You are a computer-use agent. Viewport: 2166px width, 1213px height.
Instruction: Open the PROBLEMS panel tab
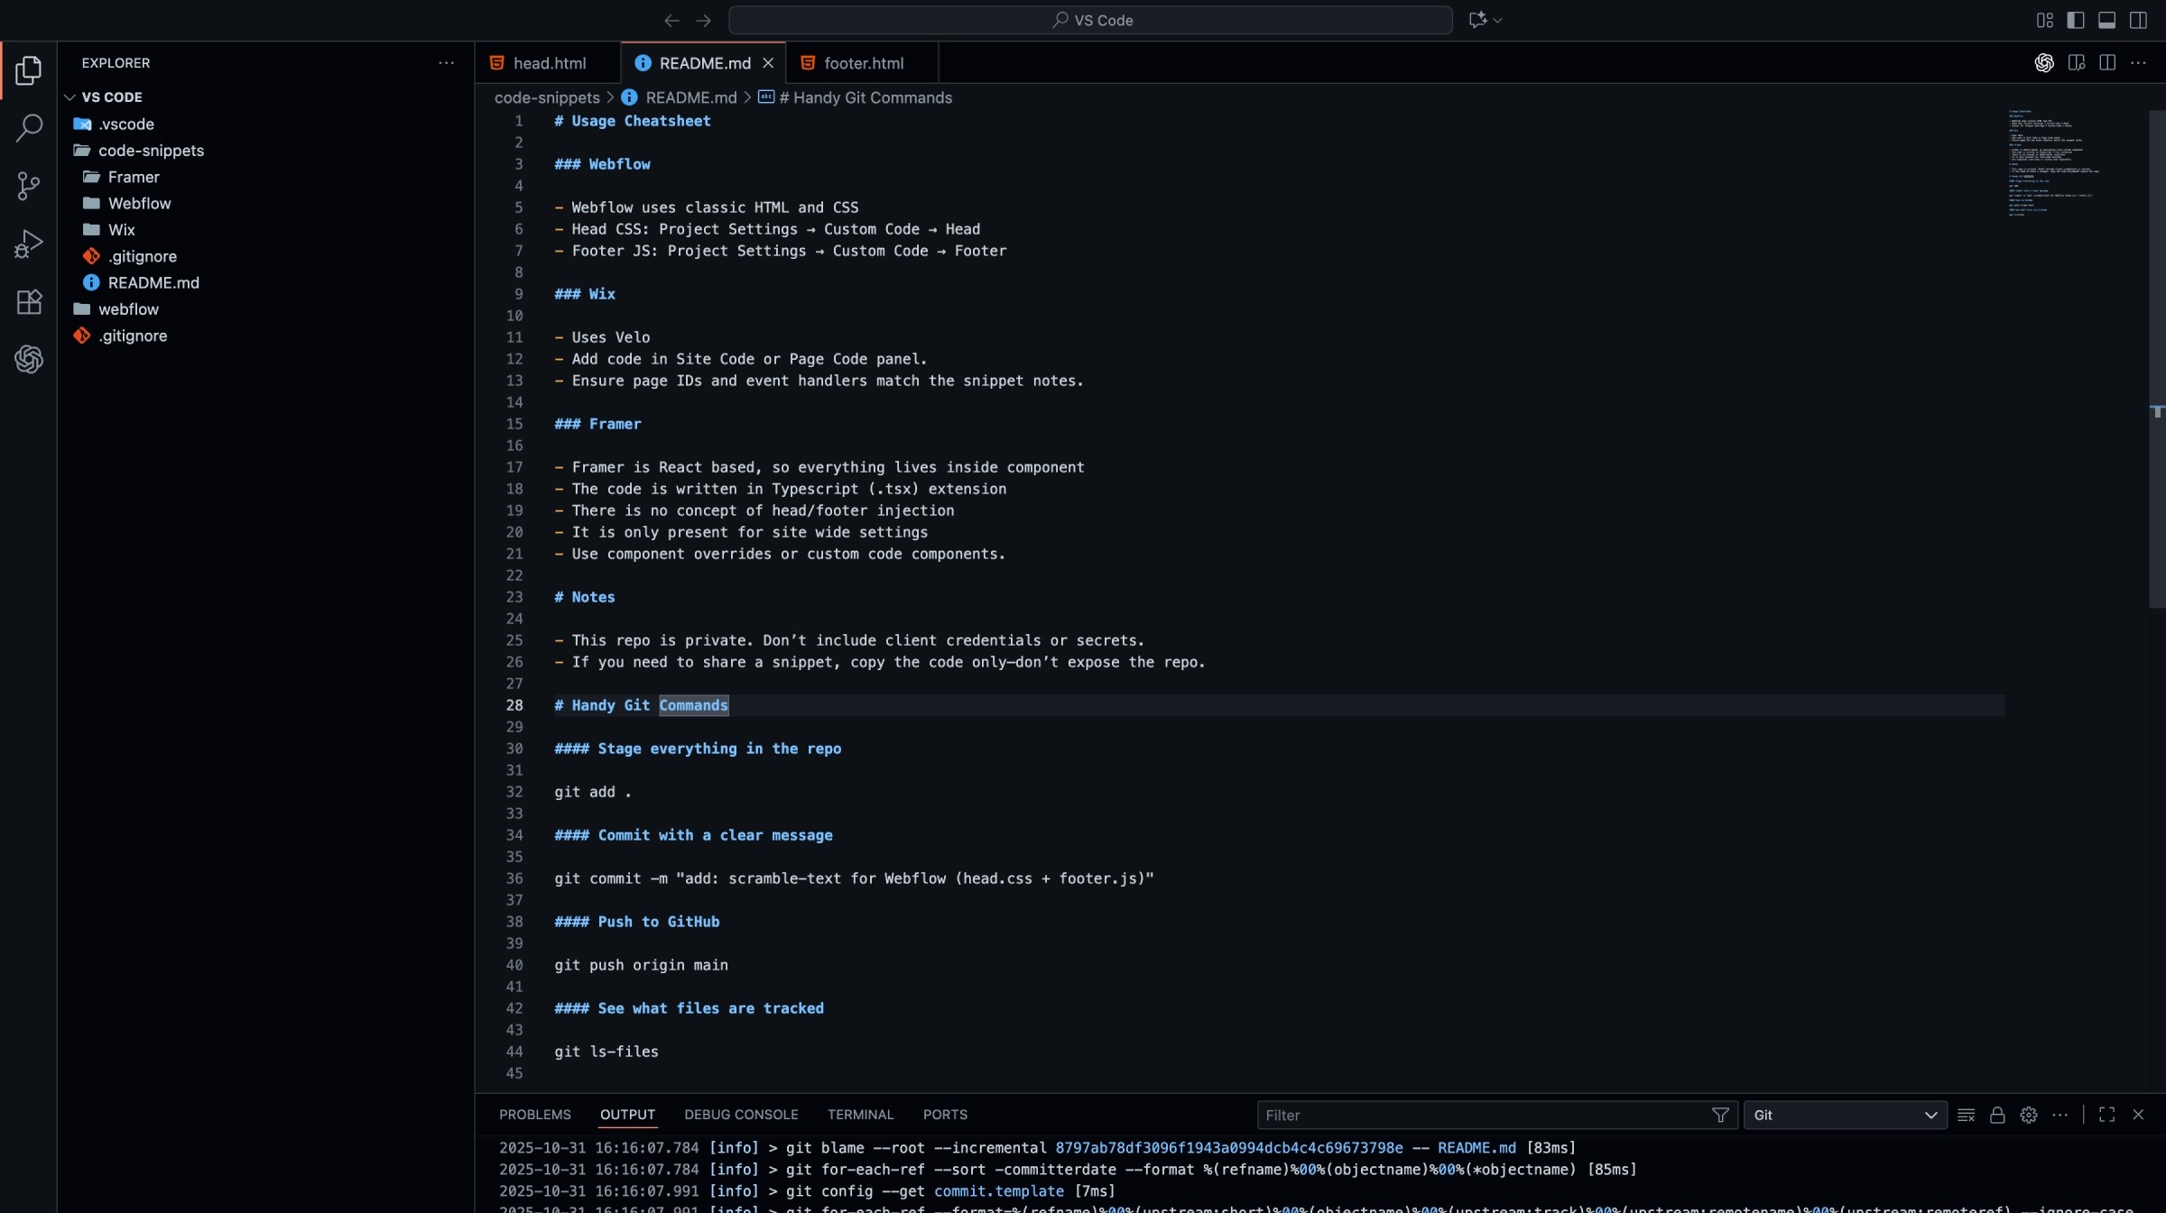pos(535,1115)
